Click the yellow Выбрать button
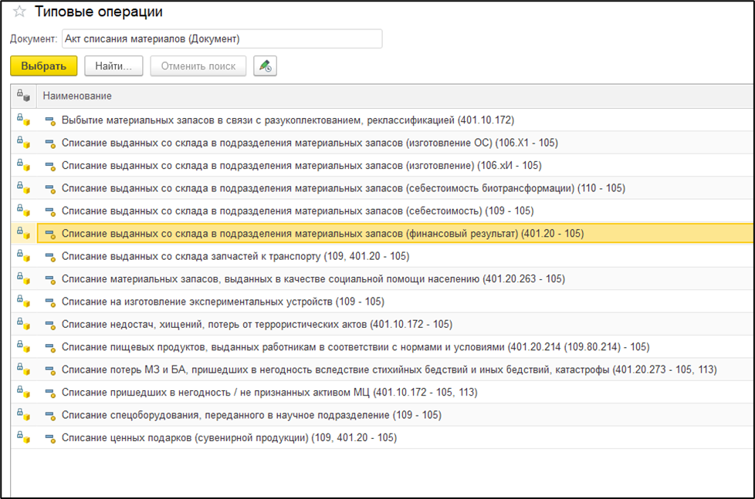The width and height of the screenshot is (755, 499). [44, 66]
